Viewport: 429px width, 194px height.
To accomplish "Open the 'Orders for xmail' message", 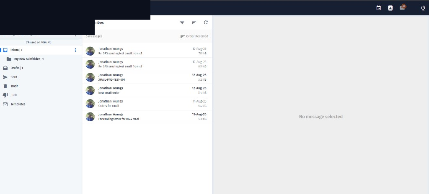I will [147, 104].
